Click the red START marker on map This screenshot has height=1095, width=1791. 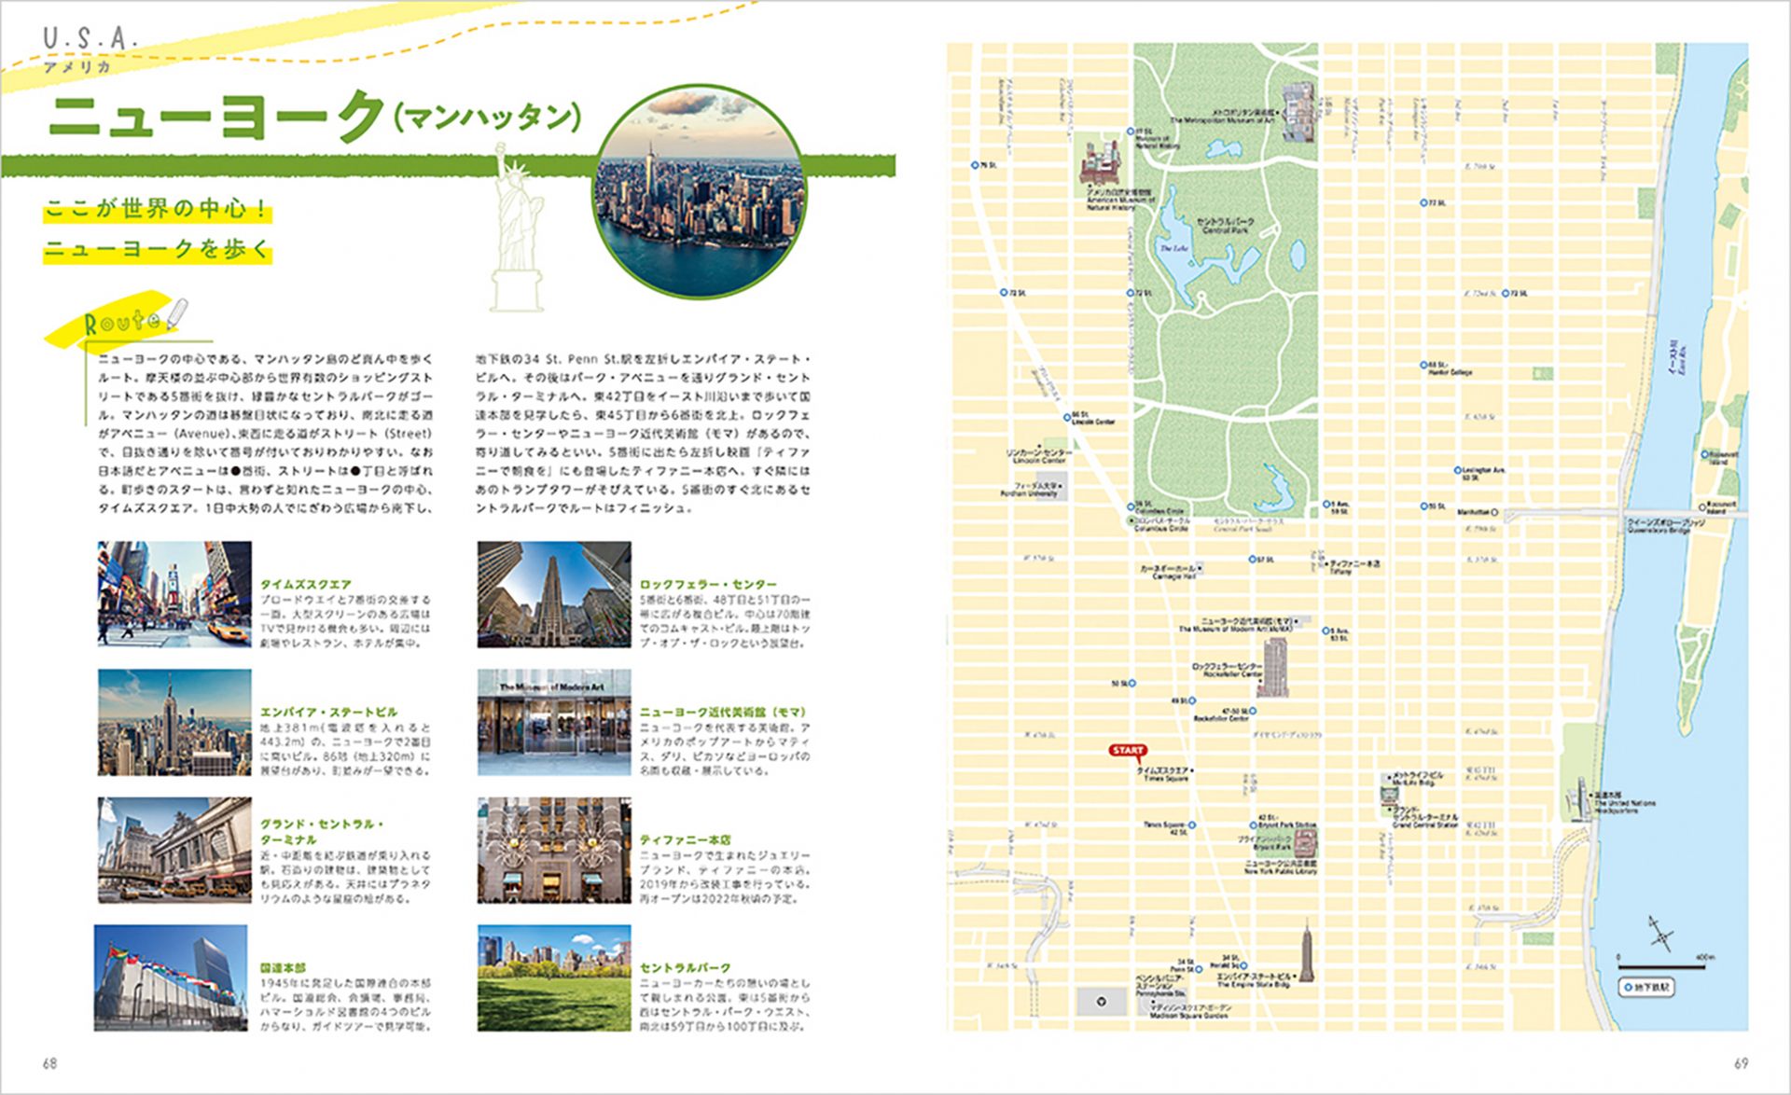pyautogui.click(x=1127, y=751)
